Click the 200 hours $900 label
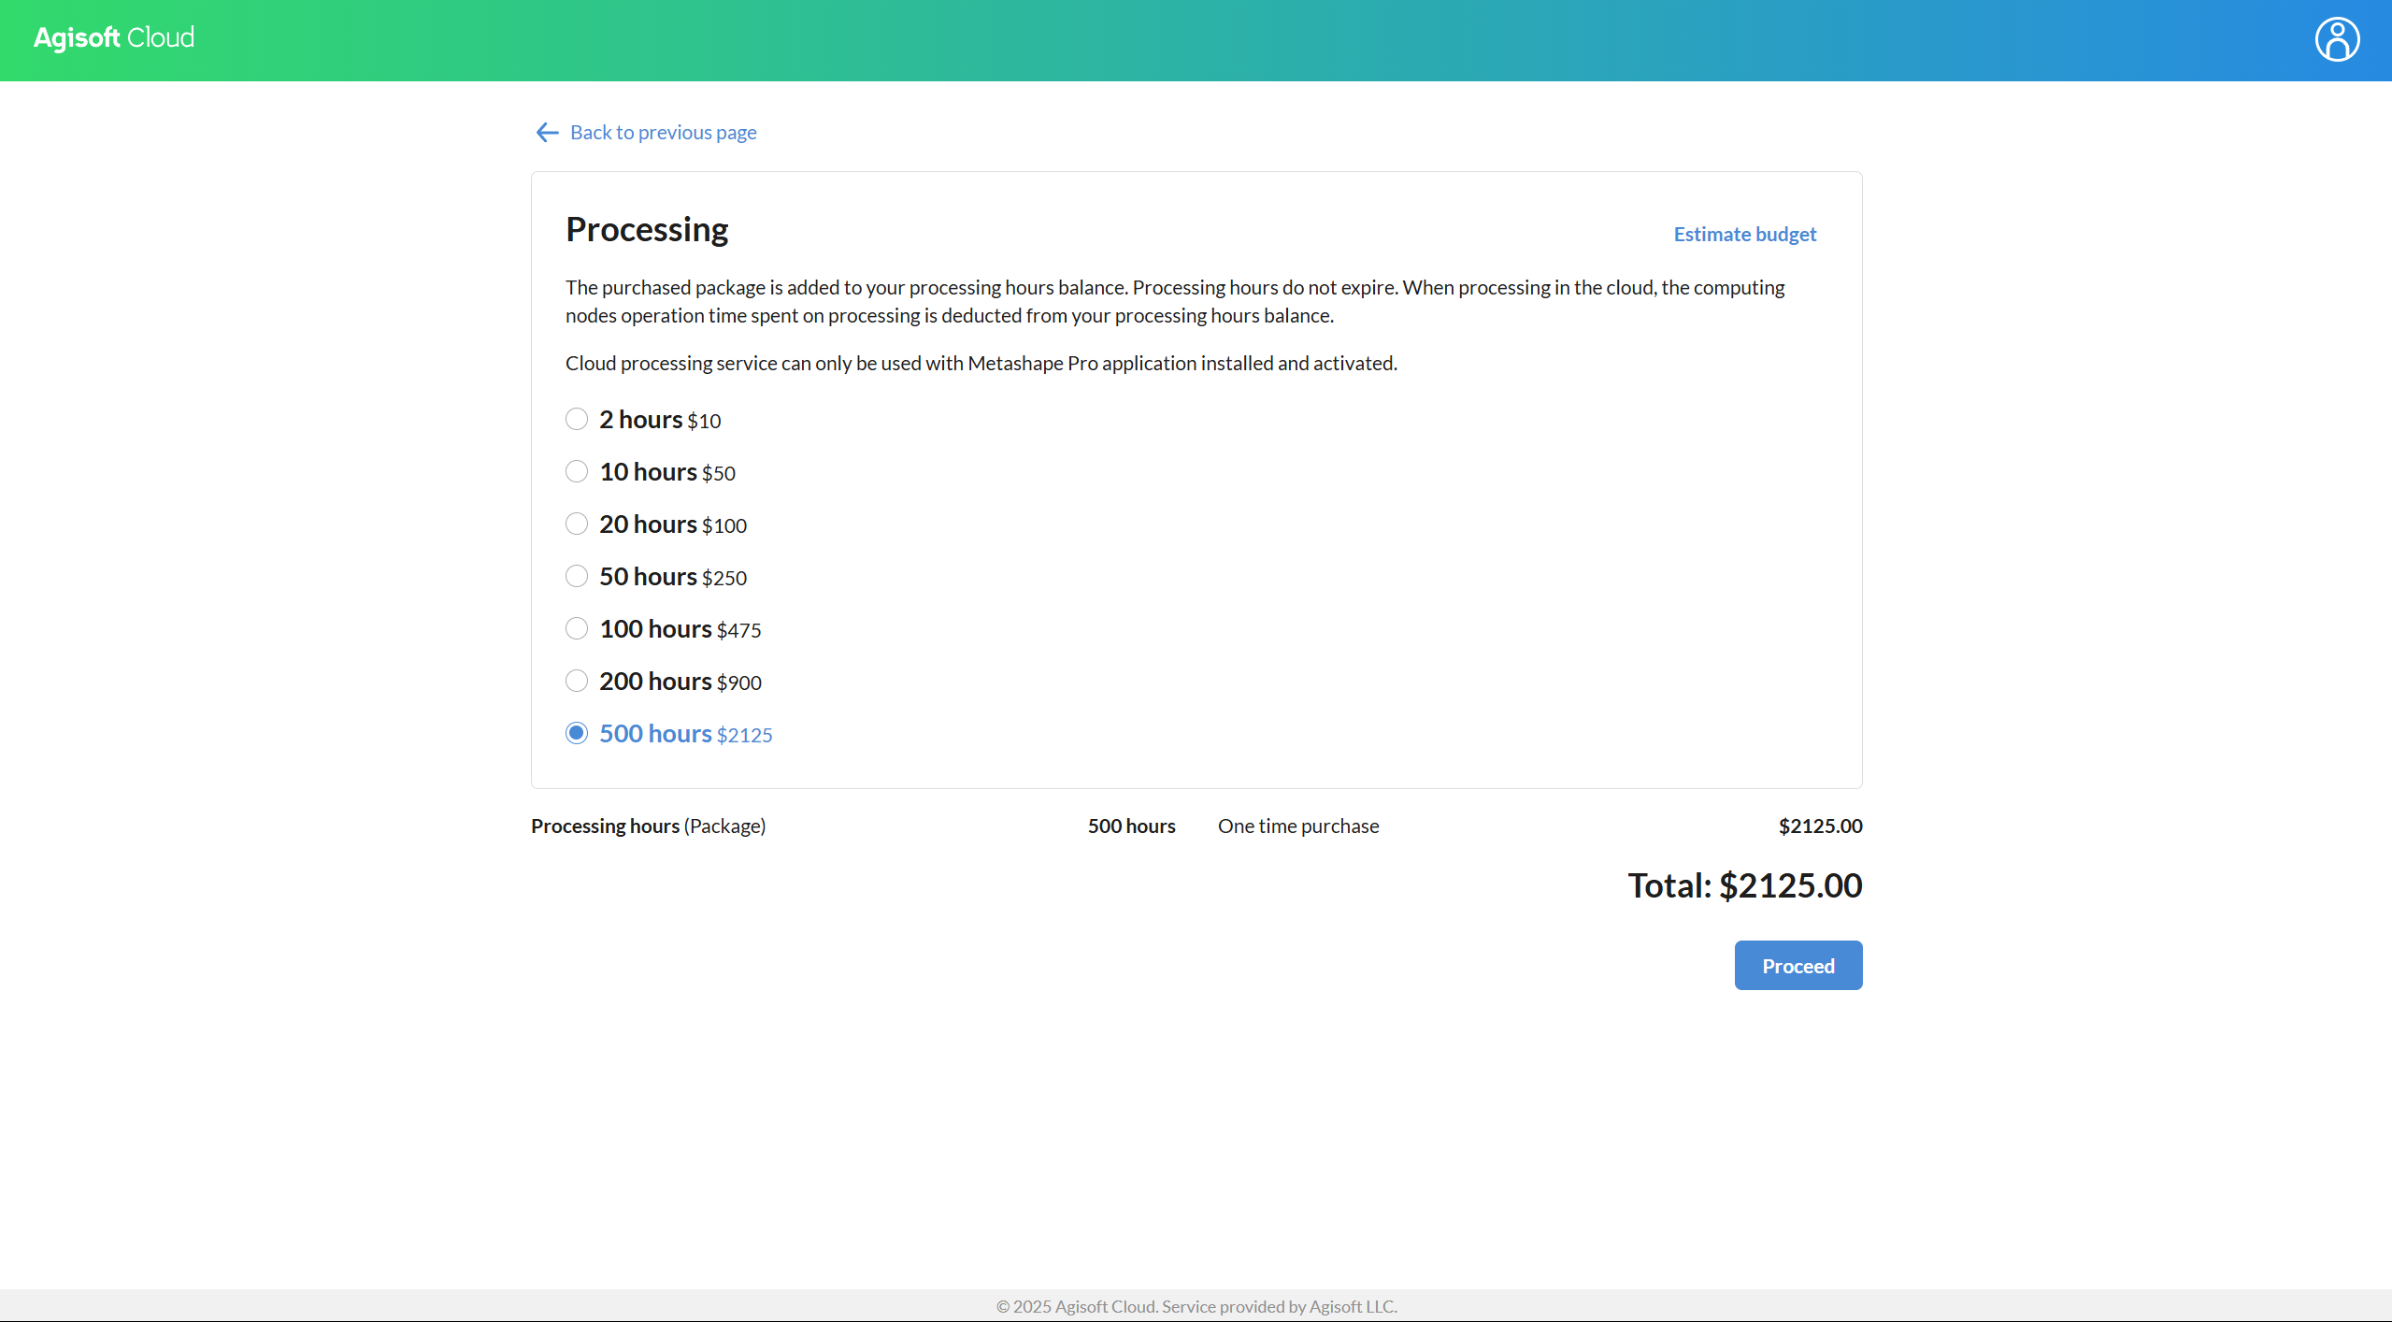Viewport: 2392px width, 1322px height. [680, 682]
